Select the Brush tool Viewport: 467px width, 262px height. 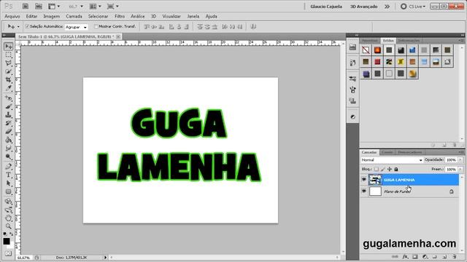coord(8,106)
